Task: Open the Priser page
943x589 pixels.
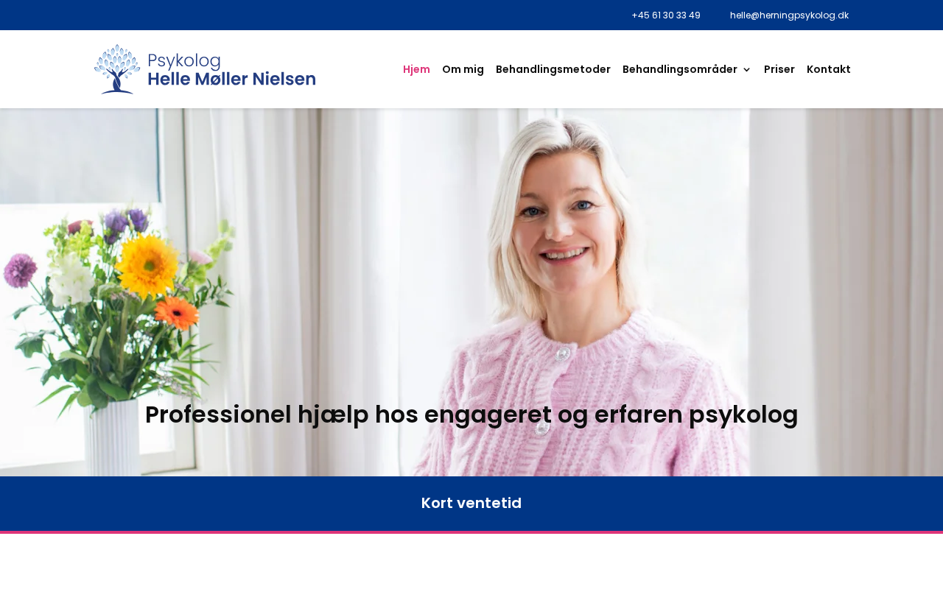Action: click(779, 69)
